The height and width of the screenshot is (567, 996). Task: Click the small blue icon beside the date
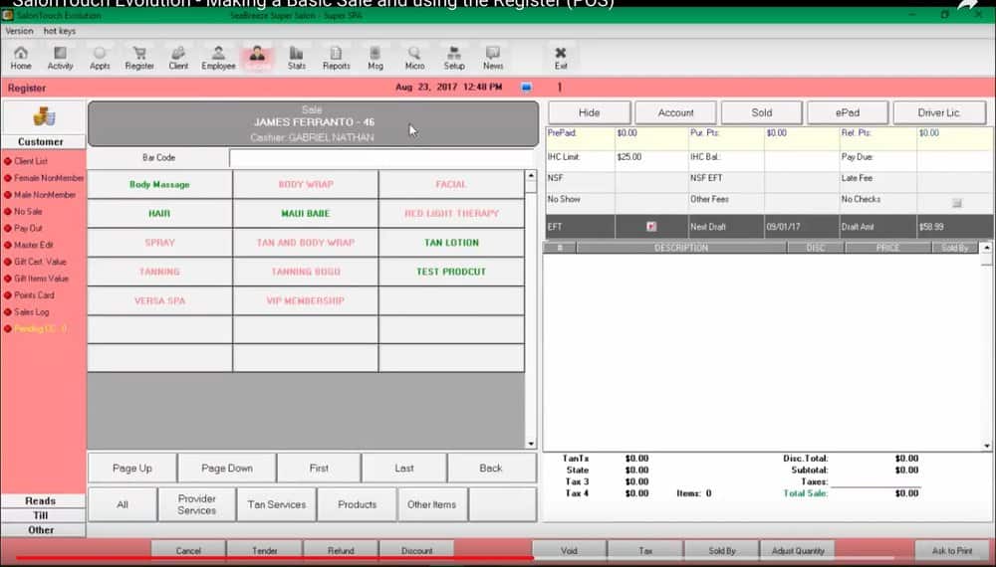pos(526,88)
